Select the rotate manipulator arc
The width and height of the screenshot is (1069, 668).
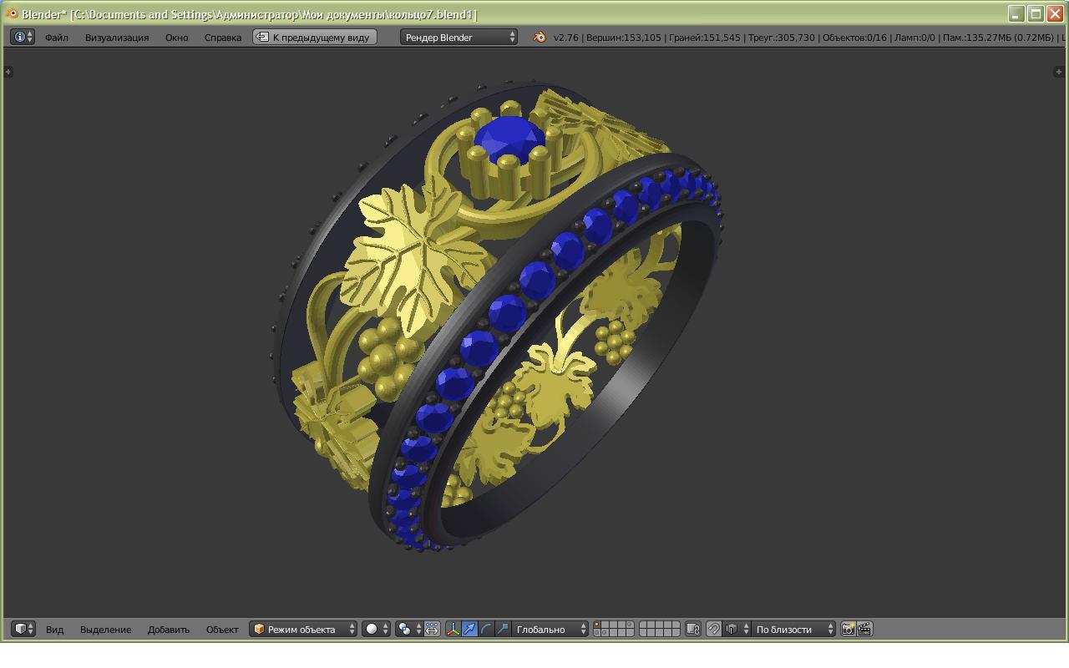[486, 629]
